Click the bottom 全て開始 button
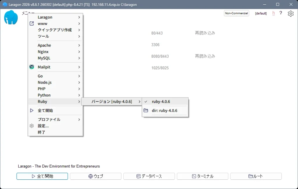This screenshot has height=189, width=298. (42, 176)
